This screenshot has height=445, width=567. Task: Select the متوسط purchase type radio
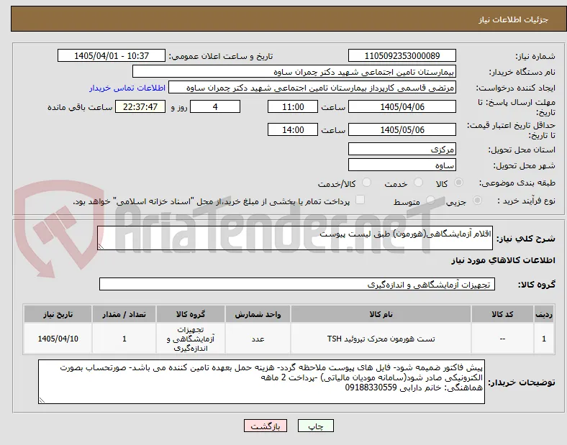coord(430,200)
